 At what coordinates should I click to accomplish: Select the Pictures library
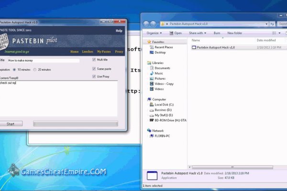pyautogui.click(x=160, y=78)
